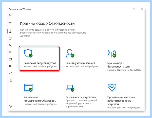Select the Home icon in sidebar
This screenshot has width=152, height=118.
10,32
